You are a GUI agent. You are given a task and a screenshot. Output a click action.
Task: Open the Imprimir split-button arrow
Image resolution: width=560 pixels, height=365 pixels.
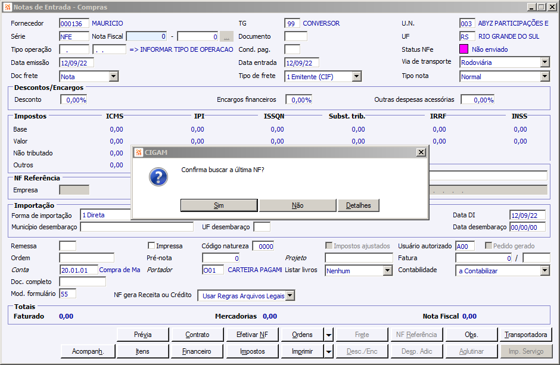point(329,351)
